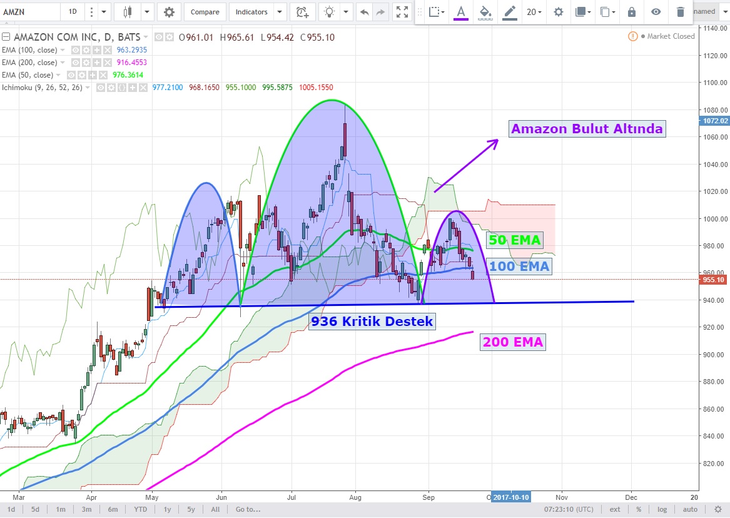
Task: Open settings gear for EMA (100, close)
Action: (x=86, y=50)
